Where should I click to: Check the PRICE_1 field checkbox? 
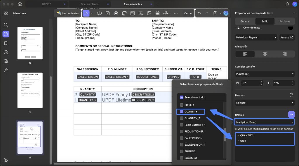click(182, 105)
